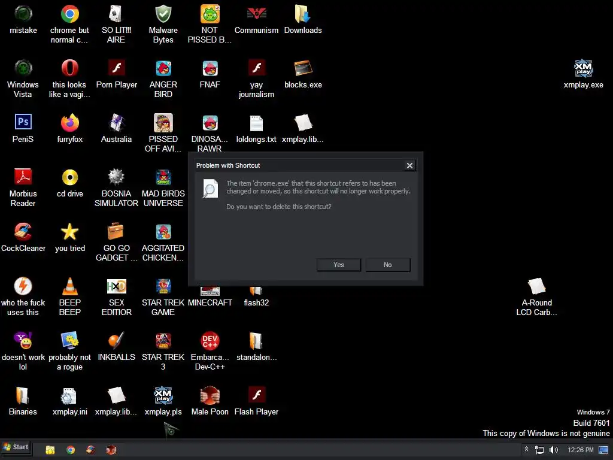Select the Australia desktop icon

pyautogui.click(x=116, y=129)
